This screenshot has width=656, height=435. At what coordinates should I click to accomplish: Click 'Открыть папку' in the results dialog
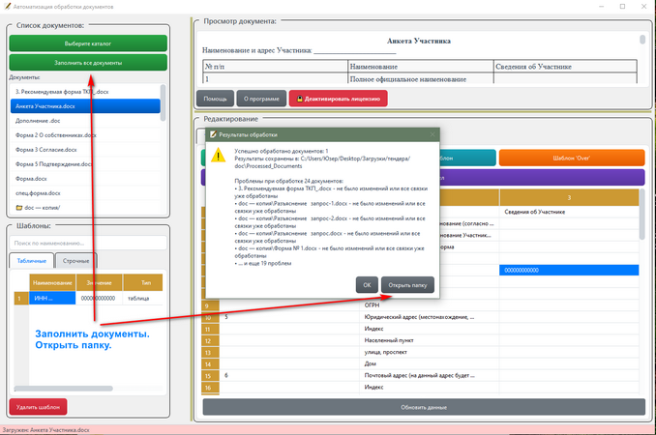point(407,285)
